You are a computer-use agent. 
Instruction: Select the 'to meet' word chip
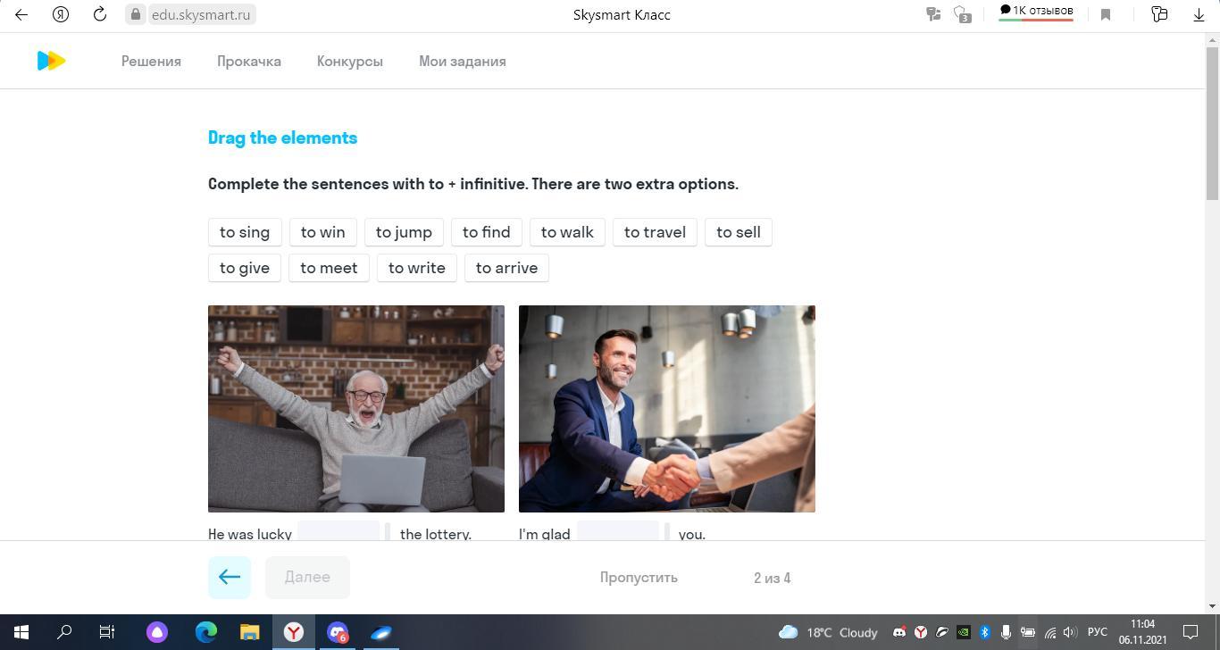coord(329,268)
